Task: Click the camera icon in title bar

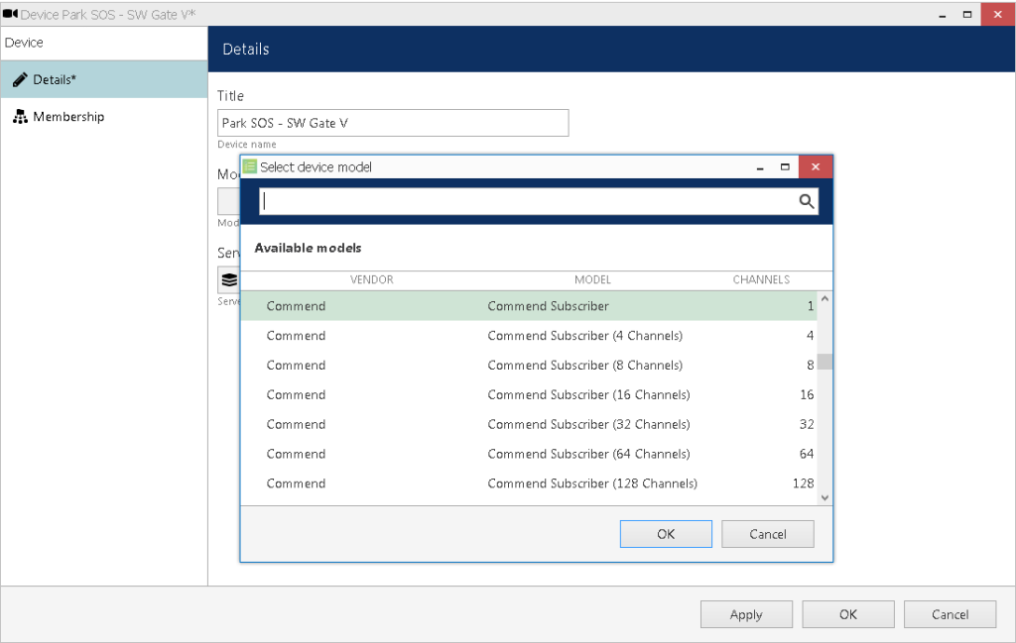Action: [x=10, y=14]
